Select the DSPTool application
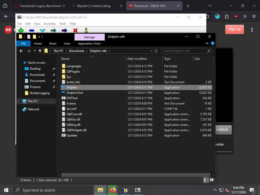Viewport: 260px width, 195px height. coord(72,98)
